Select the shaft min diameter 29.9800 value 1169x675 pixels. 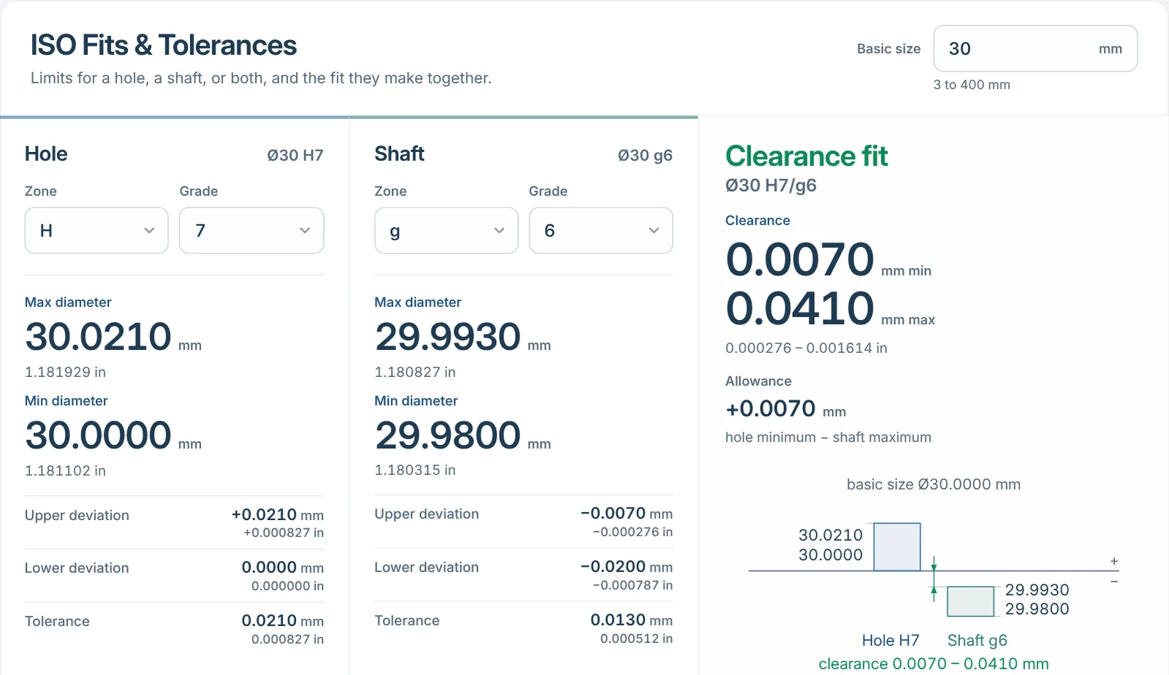[448, 435]
